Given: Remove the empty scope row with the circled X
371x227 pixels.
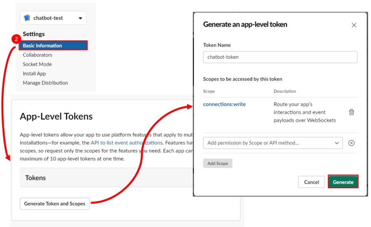Looking at the screenshot, I should coord(351,143).
